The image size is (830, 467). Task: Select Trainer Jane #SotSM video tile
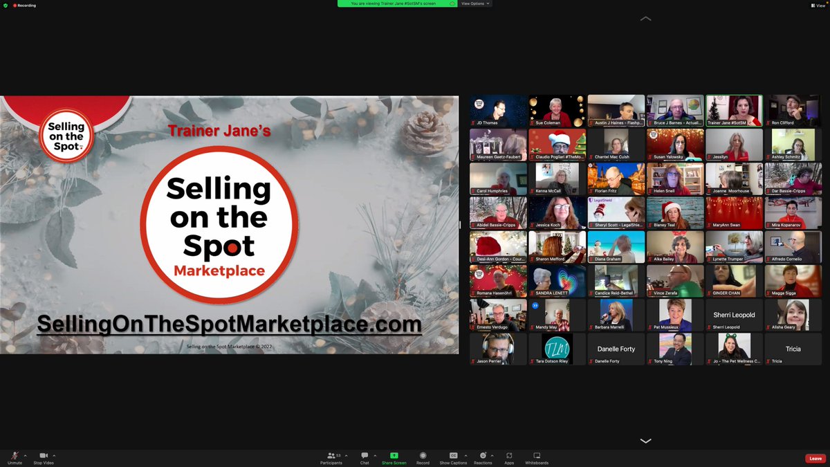tap(734, 111)
